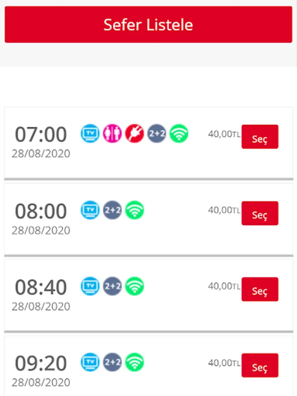This screenshot has width=297, height=396.
Task: Click the Wi-Fi icon on 09:20 trip
Action: tap(135, 362)
